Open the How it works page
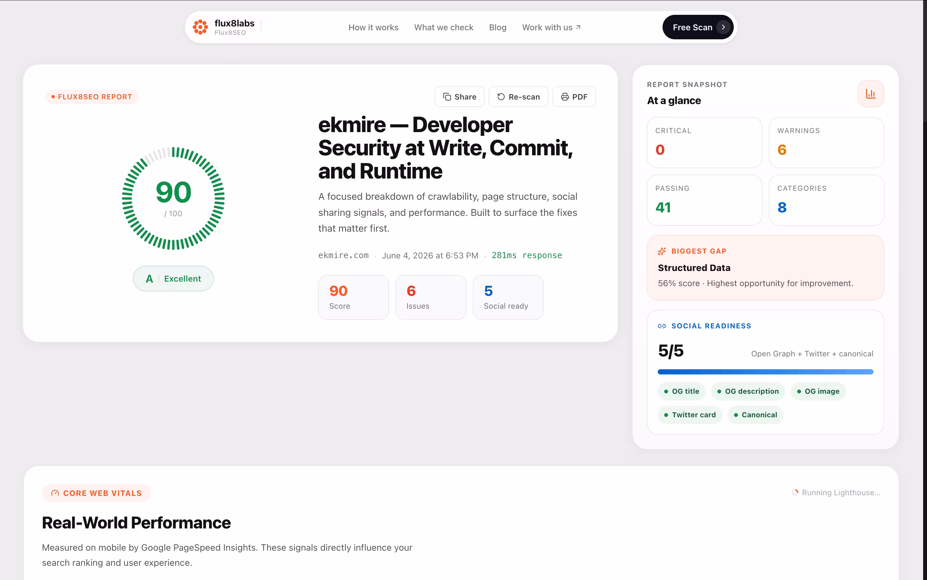The width and height of the screenshot is (927, 580). point(373,27)
